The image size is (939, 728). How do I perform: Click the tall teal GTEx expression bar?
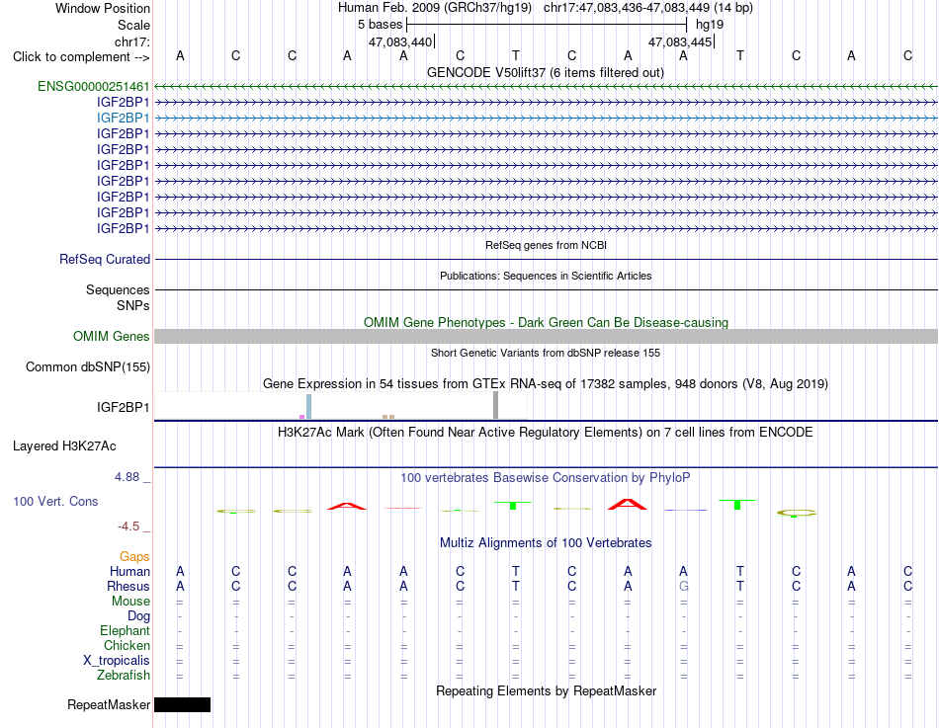[x=309, y=407]
